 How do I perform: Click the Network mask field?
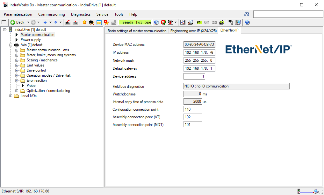click(199, 60)
